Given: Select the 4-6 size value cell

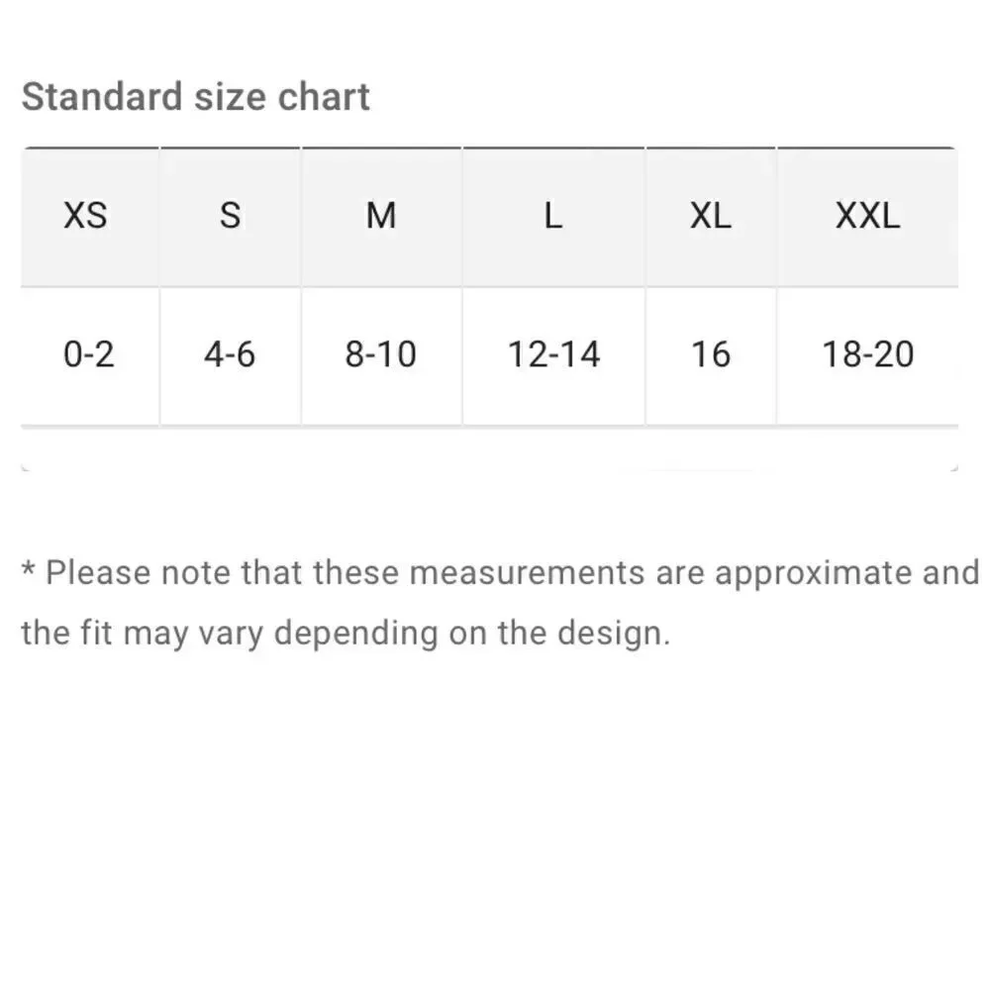Looking at the screenshot, I should (x=231, y=355).
